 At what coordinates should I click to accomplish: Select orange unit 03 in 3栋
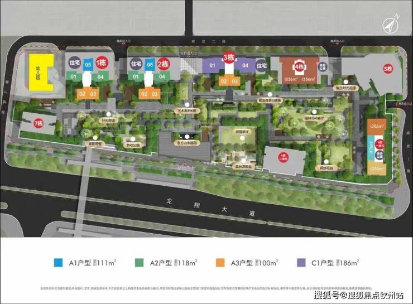click(235, 81)
